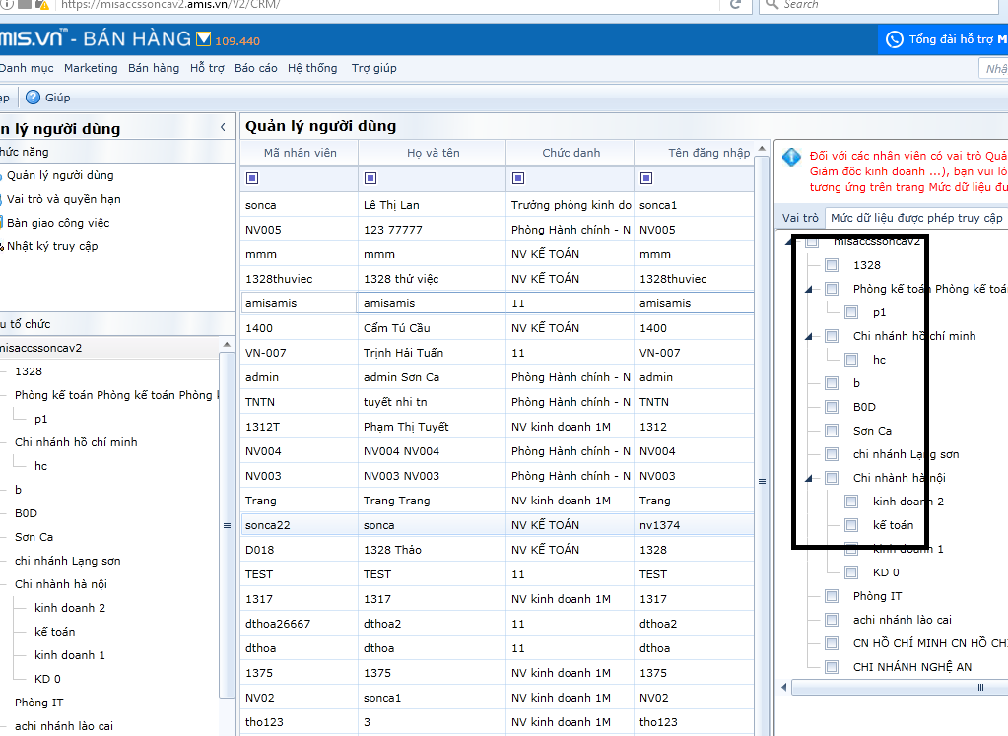Open the Marketing menu

click(x=91, y=68)
